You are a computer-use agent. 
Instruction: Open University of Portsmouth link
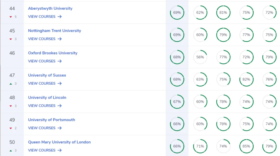51,120
